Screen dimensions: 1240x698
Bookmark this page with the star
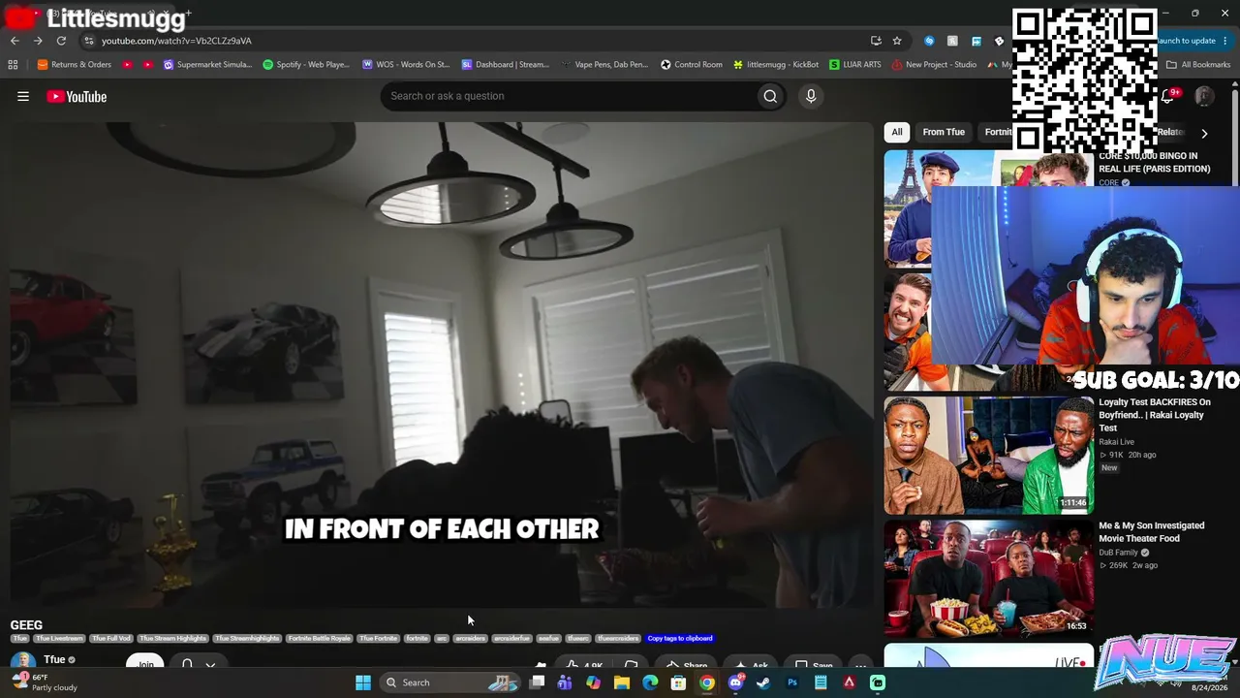click(x=897, y=41)
